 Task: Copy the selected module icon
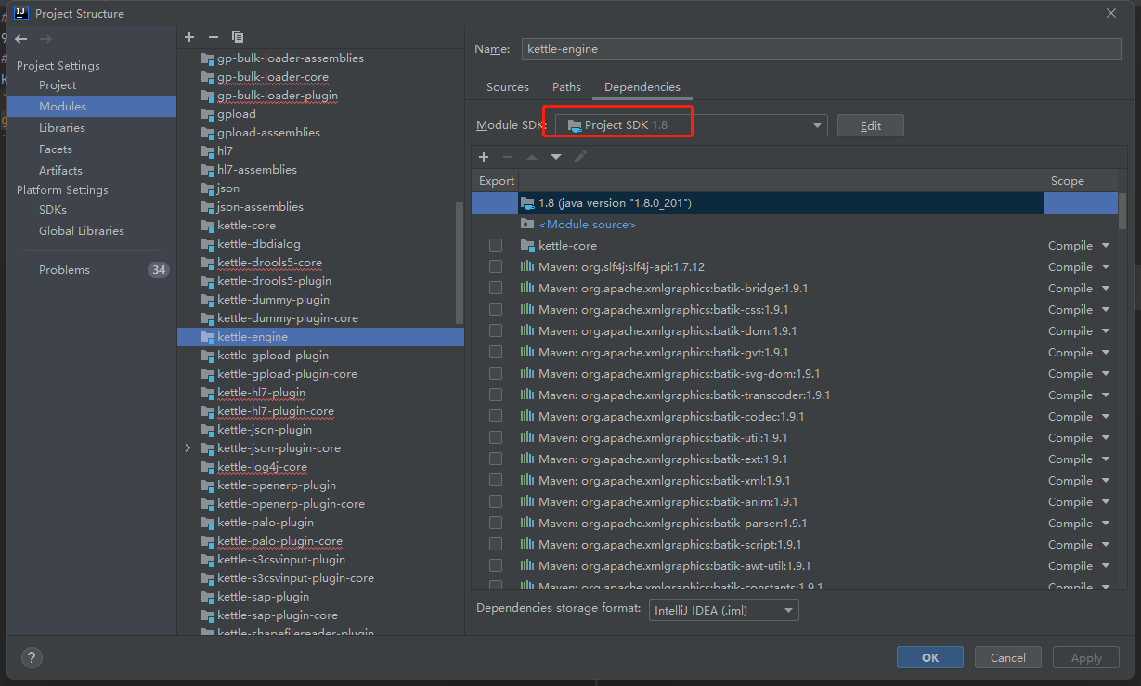click(238, 36)
